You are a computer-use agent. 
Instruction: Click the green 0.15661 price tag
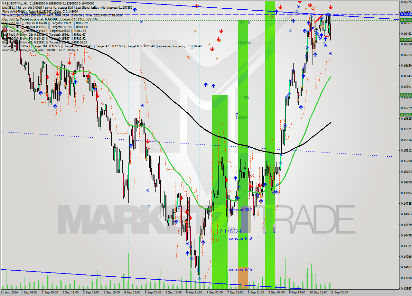pyautogui.click(x=406, y=115)
